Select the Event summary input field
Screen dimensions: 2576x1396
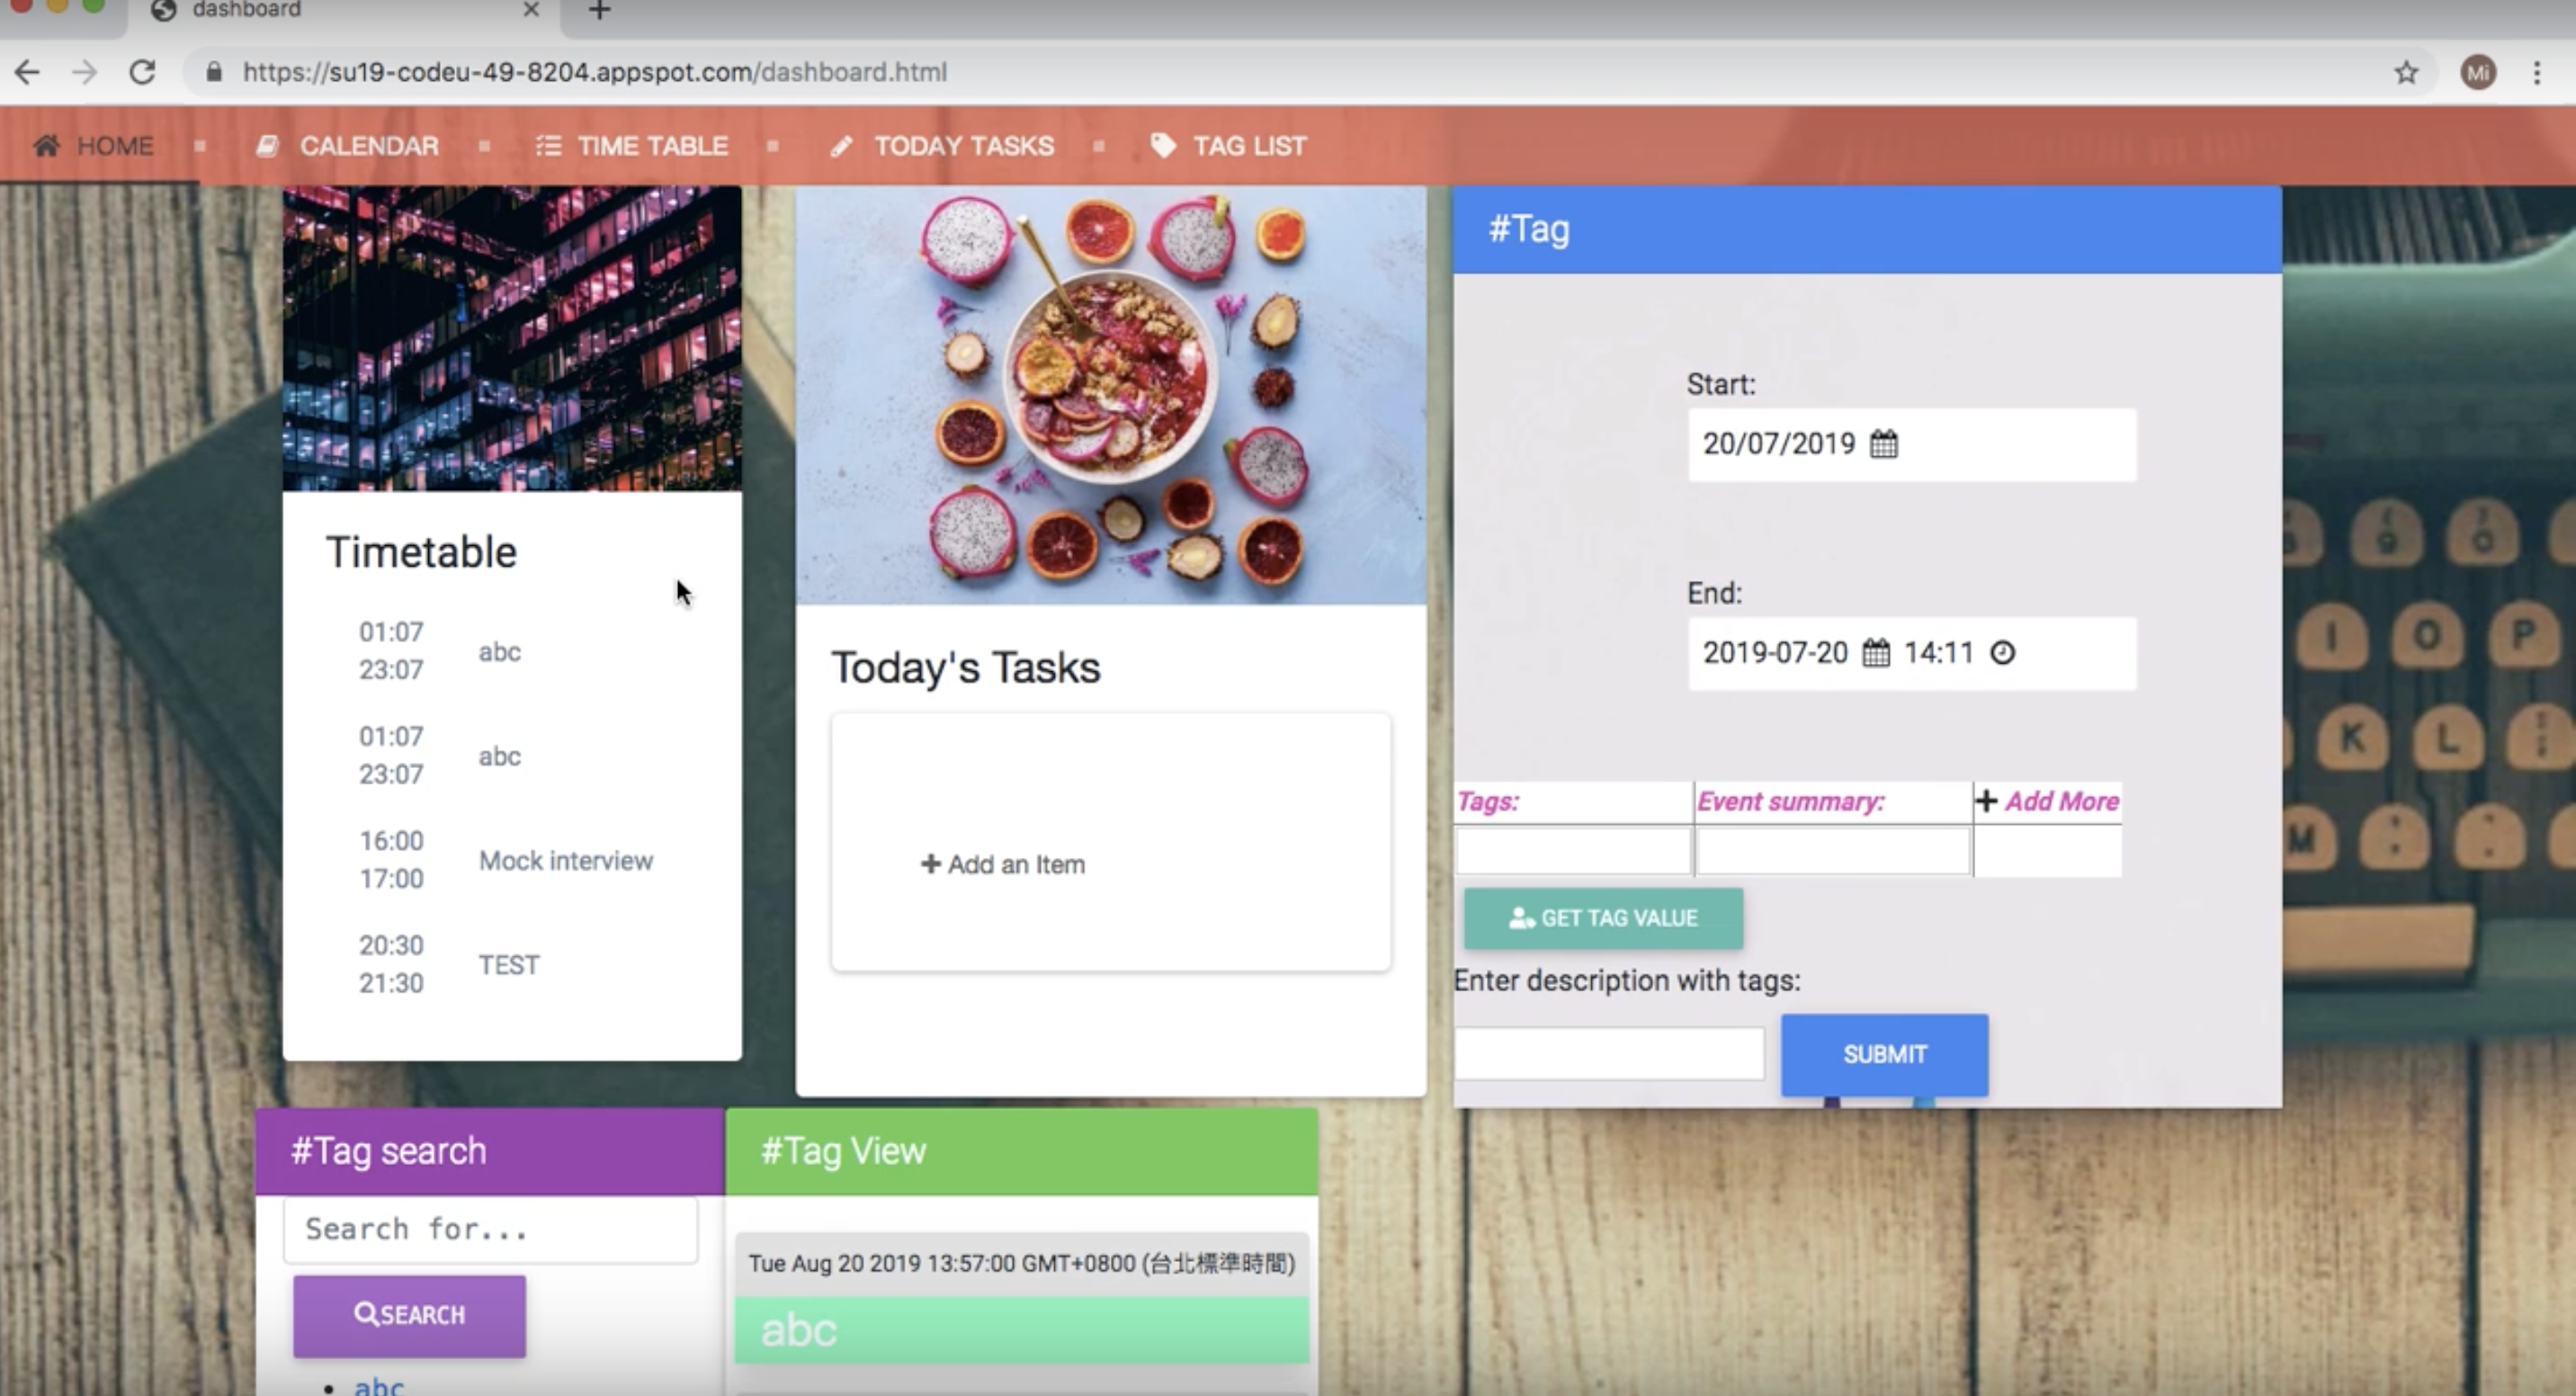(x=1832, y=849)
